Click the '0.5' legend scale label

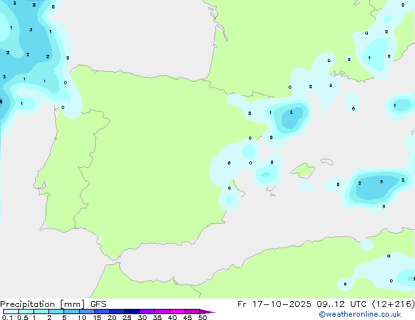(x=23, y=317)
